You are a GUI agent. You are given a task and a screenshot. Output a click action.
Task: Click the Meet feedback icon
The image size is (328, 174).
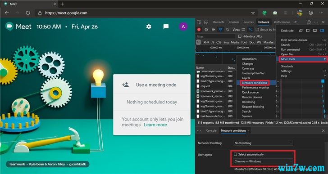(x=166, y=27)
